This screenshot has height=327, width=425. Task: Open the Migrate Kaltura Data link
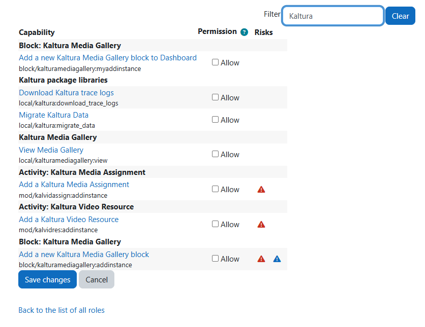click(53, 115)
